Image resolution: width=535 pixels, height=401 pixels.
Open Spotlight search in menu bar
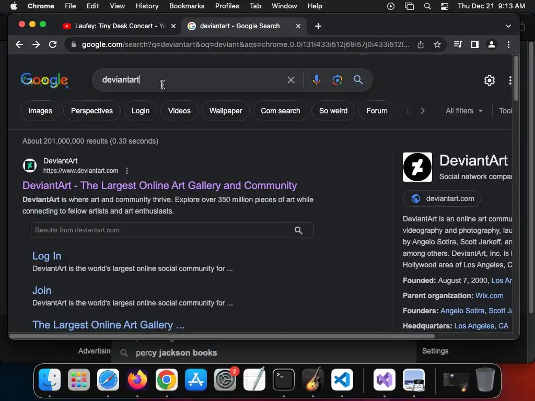click(x=427, y=6)
